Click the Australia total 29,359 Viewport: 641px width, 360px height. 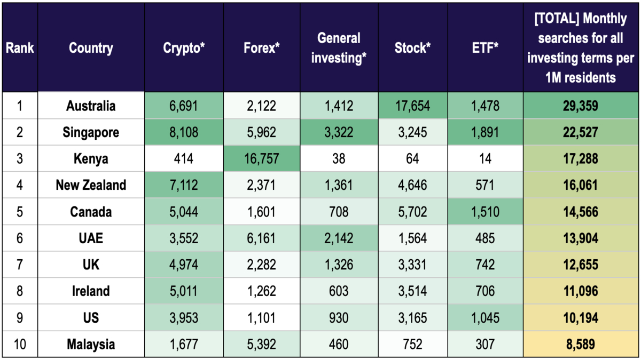click(581, 106)
